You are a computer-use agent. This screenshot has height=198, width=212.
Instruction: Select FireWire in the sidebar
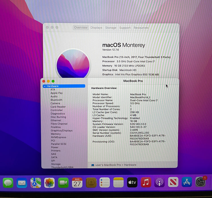(x=56, y=127)
